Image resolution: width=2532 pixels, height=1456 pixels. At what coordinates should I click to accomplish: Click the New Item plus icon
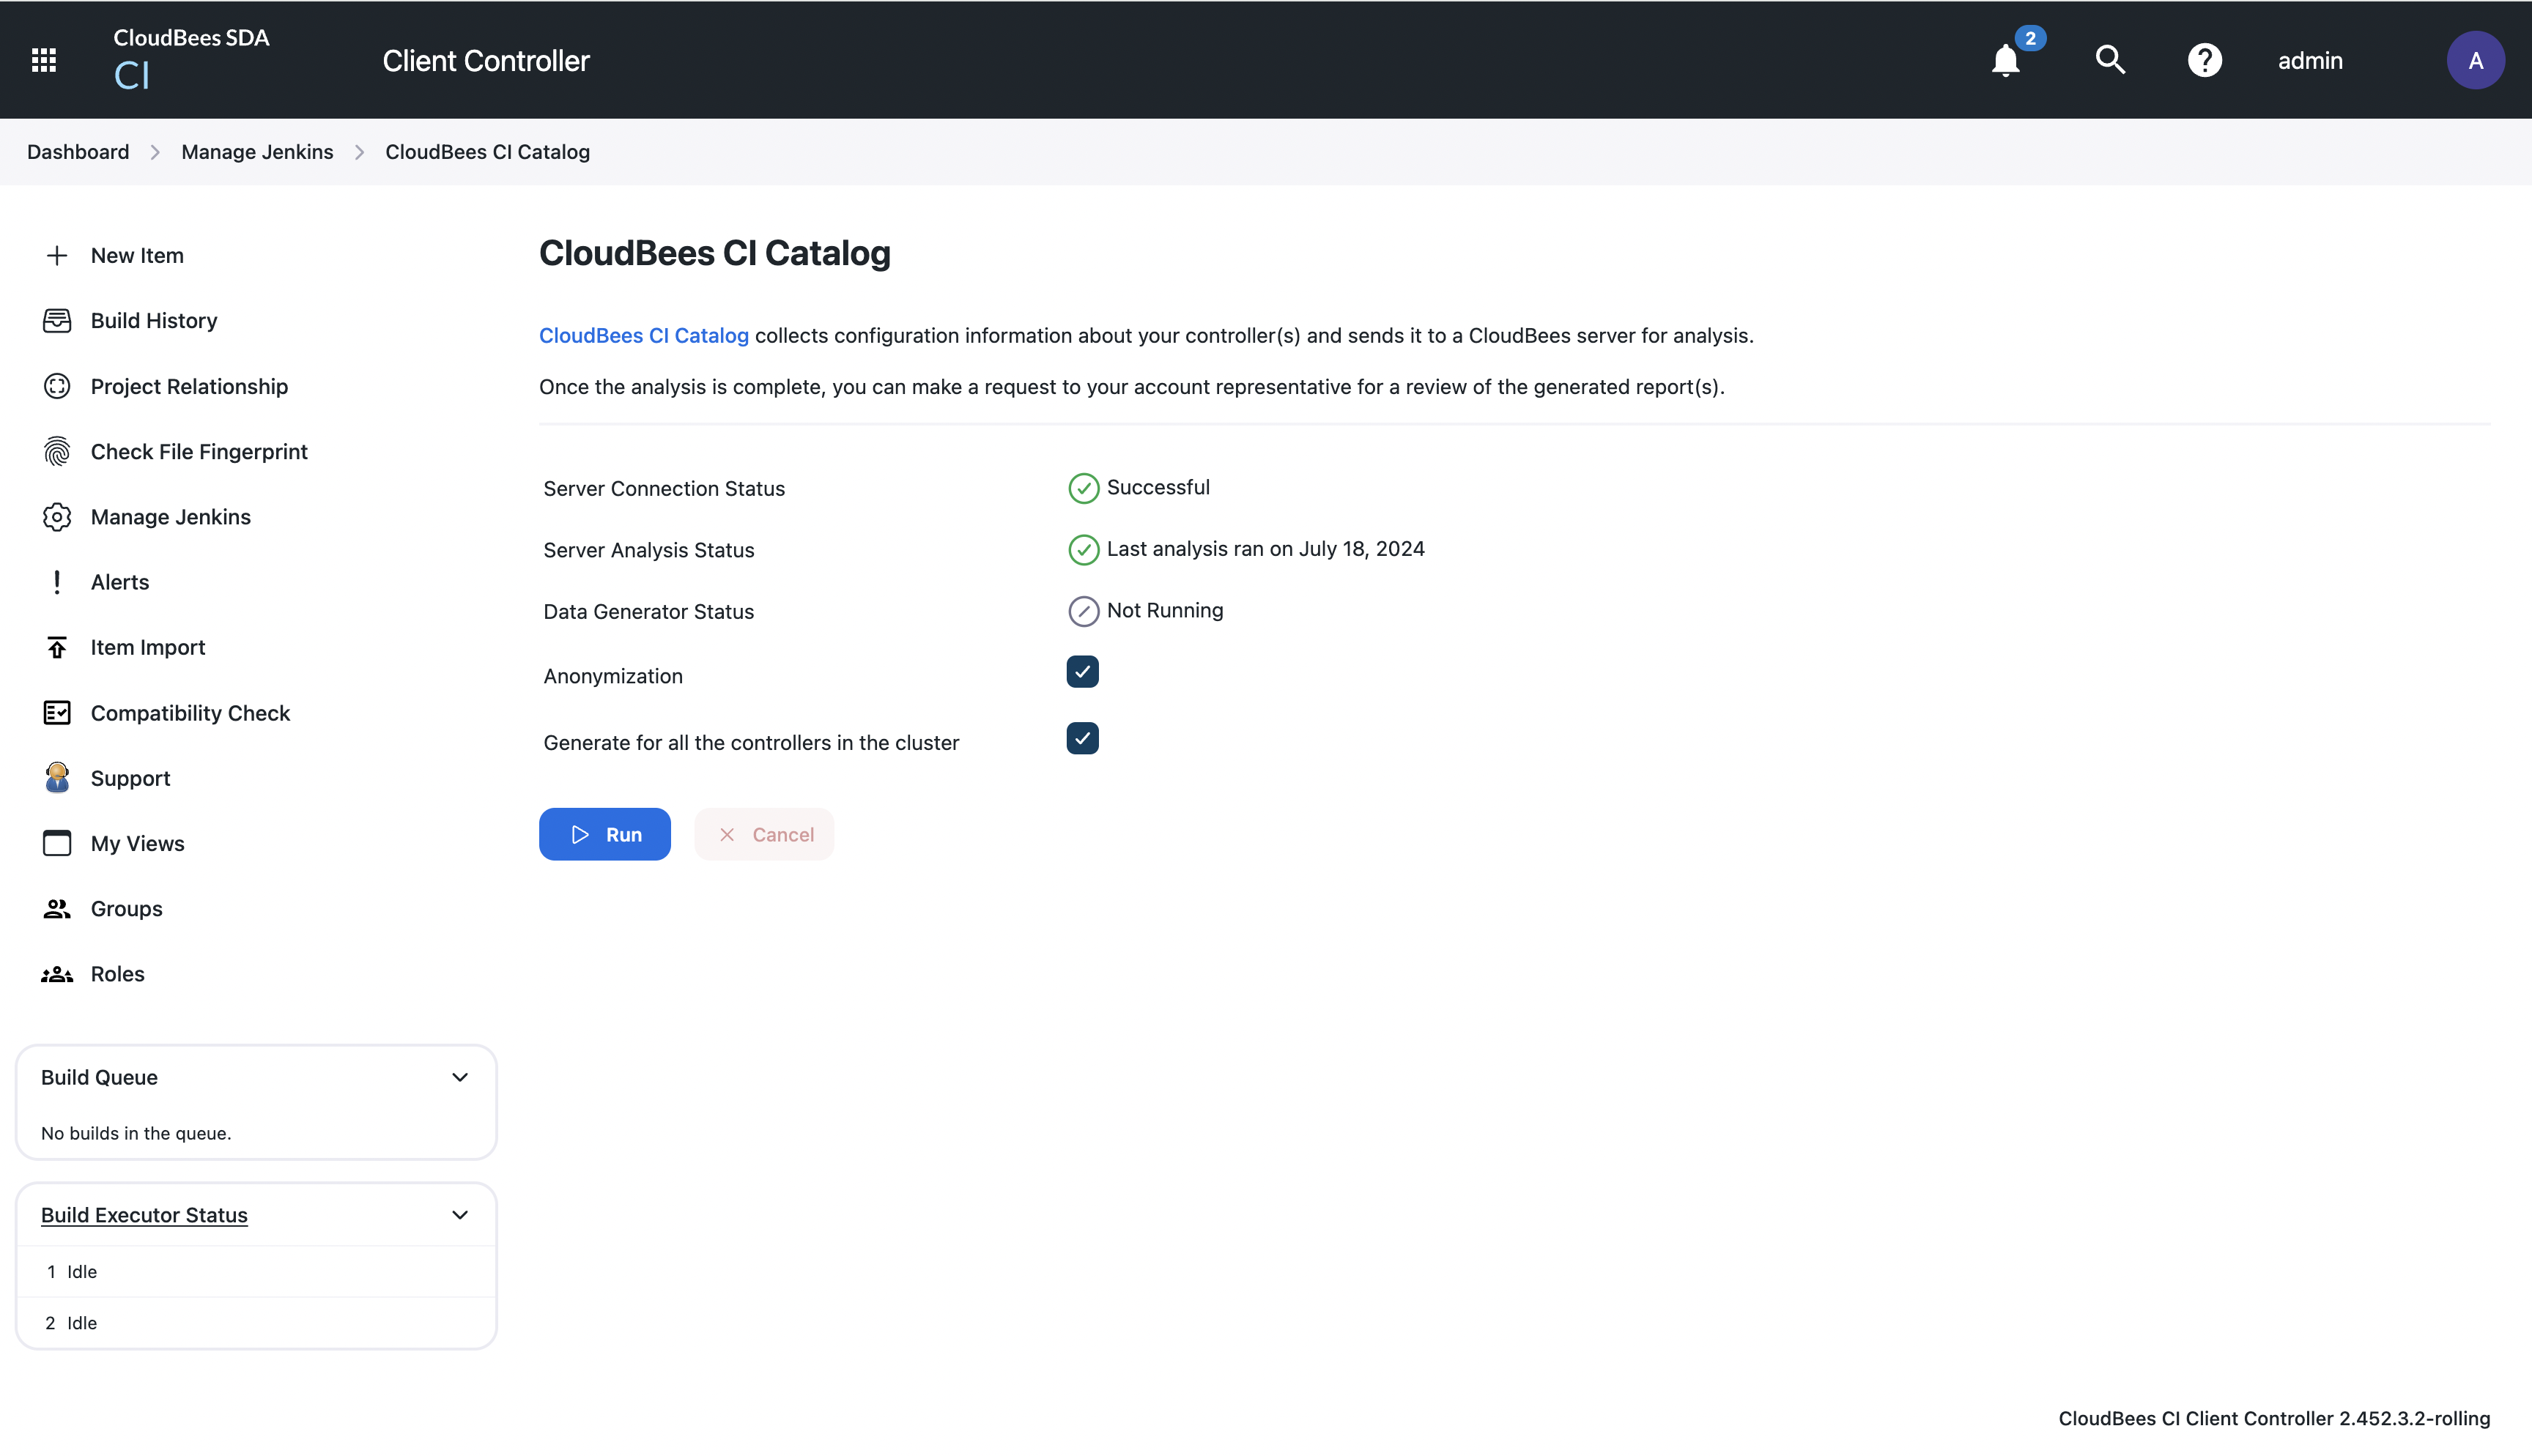coord(57,255)
